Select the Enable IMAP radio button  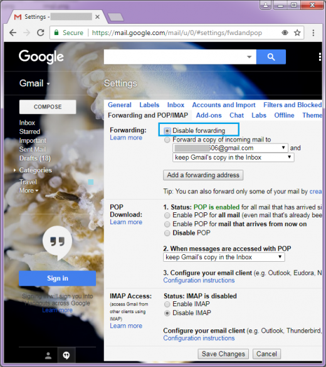[x=167, y=304]
